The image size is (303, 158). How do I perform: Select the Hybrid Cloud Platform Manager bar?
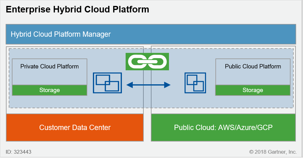pyautogui.click(x=151, y=34)
